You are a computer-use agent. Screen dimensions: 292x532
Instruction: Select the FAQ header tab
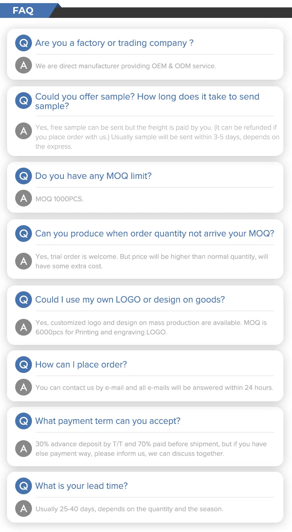[x=23, y=10]
